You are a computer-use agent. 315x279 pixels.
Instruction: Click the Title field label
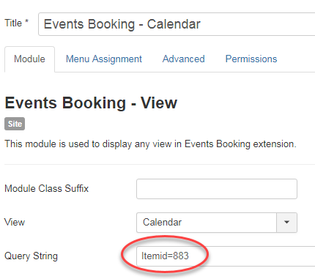pos(13,23)
